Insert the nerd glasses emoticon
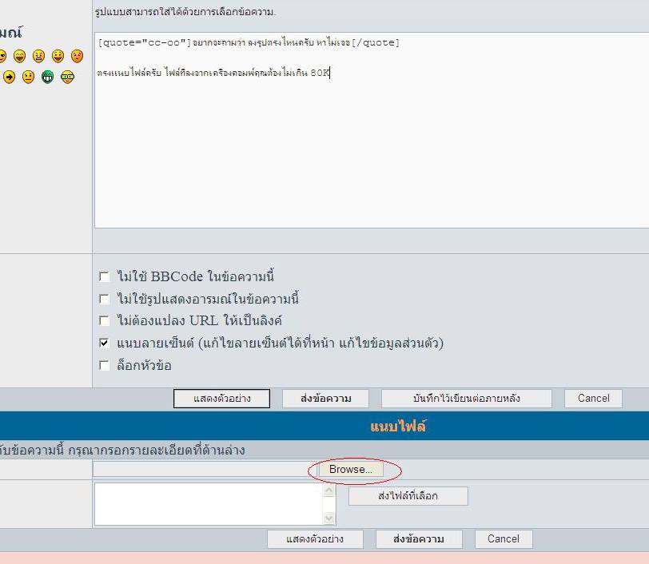649x564 pixels. tap(67, 77)
